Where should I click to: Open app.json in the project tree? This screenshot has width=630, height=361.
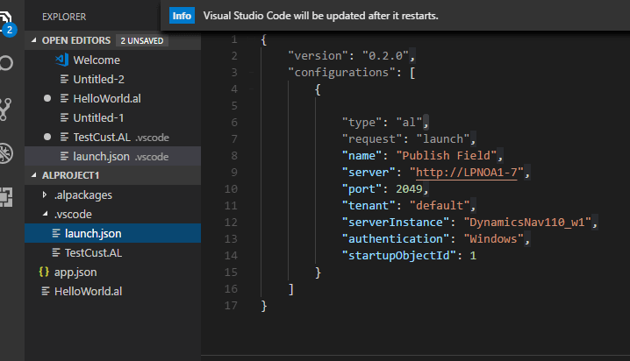coord(112,272)
